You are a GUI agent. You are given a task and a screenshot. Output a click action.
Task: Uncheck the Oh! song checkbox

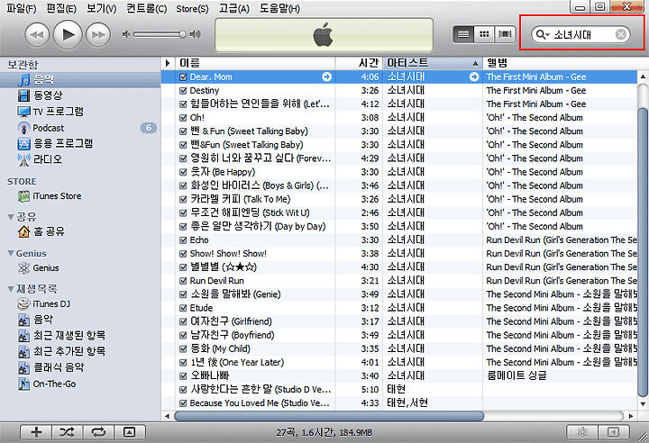pyautogui.click(x=183, y=118)
